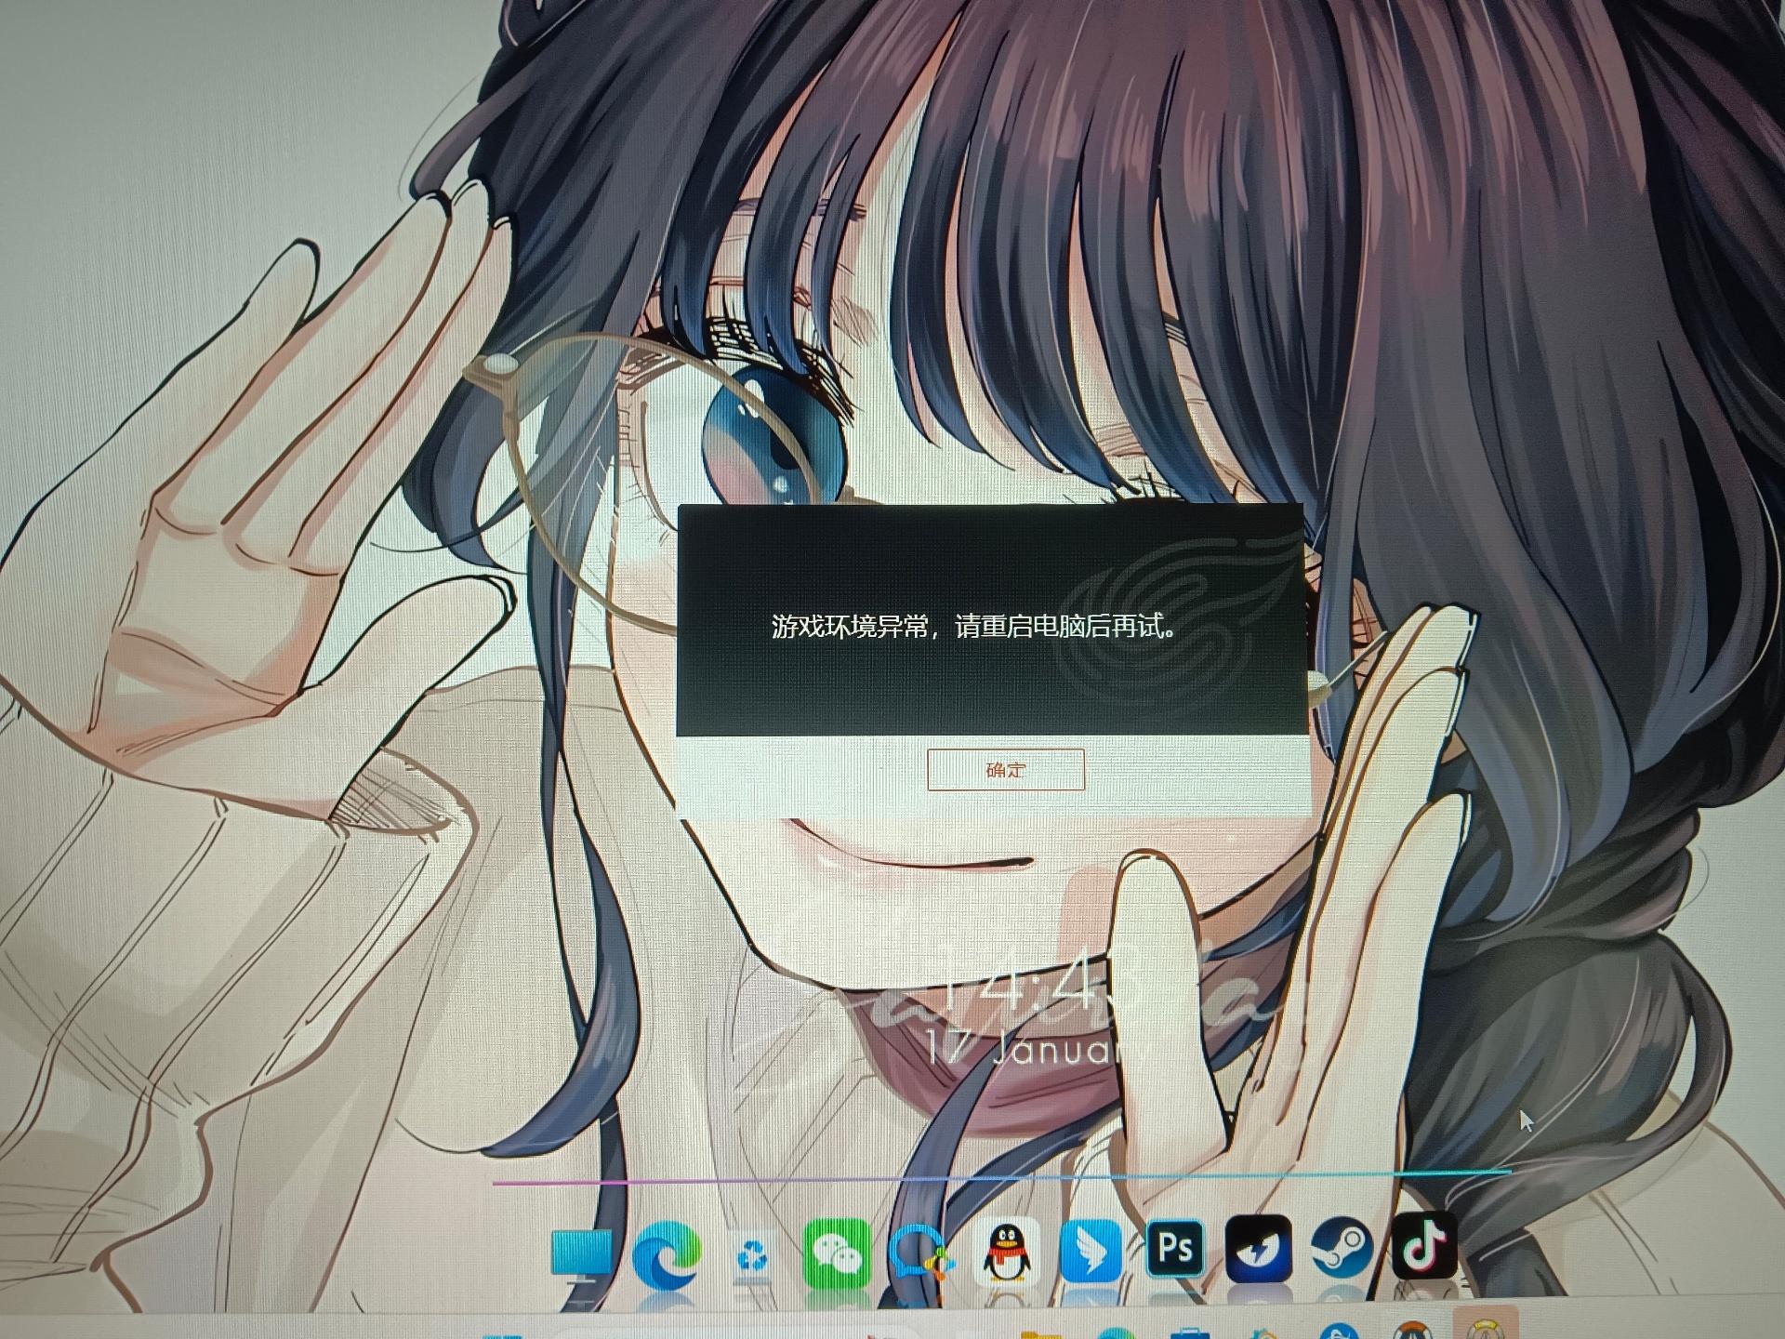Open WeChat from the dock
Image resolution: width=1785 pixels, height=1339 pixels.
pos(835,1253)
